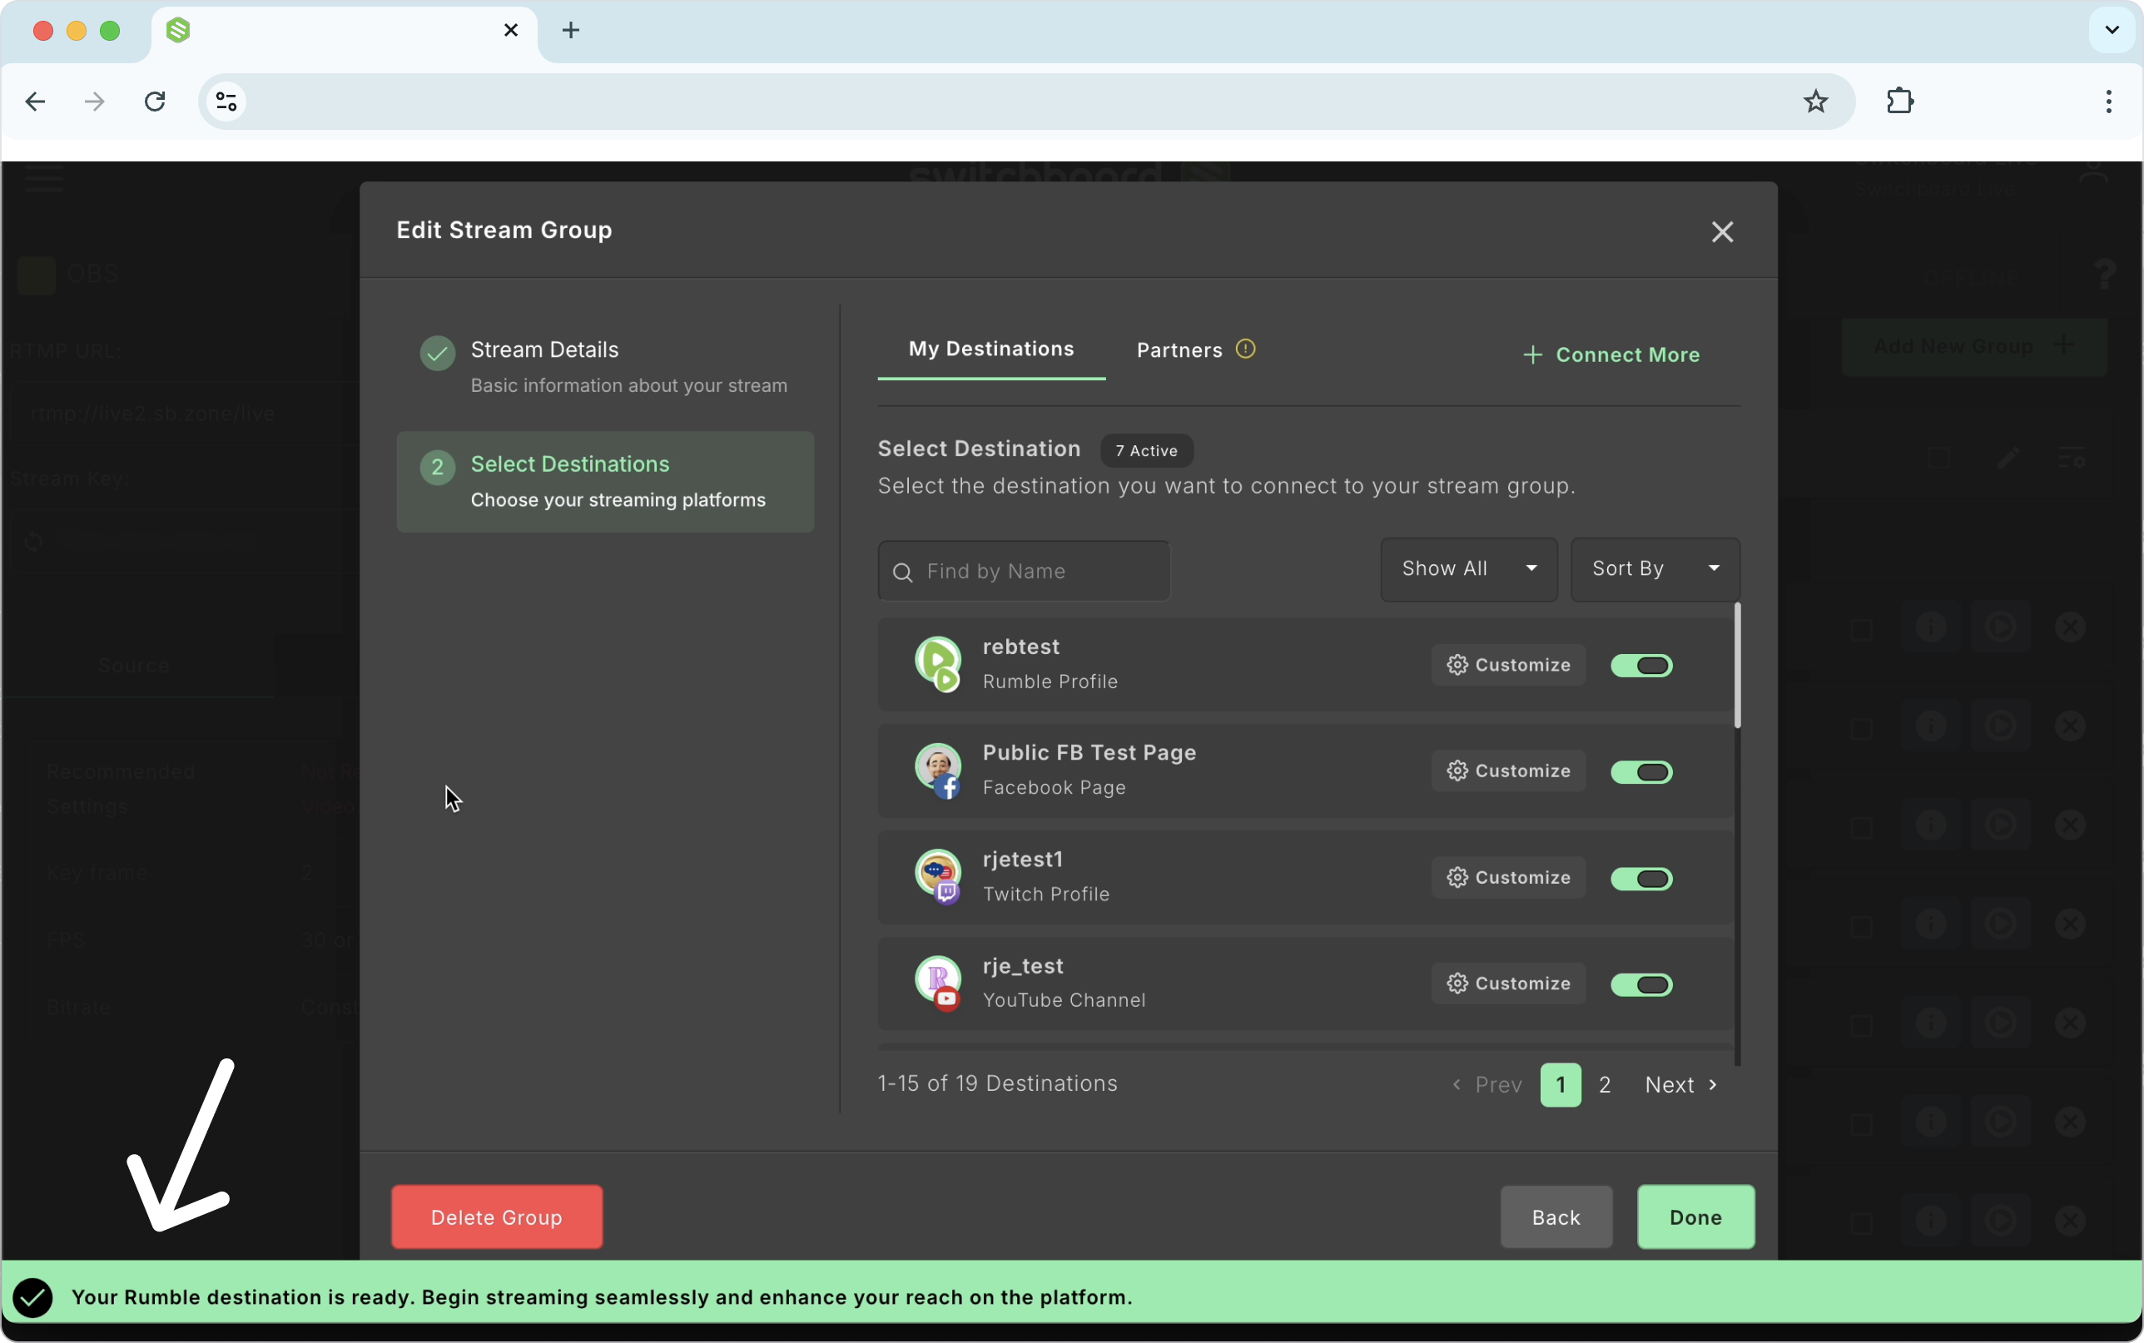This screenshot has height=1343, width=2144.
Task: Click the Stream Details green checkmark icon
Action: (x=437, y=354)
